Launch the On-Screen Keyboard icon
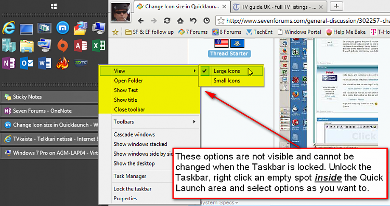The height and width of the screenshot is (206, 390). (x=45, y=46)
